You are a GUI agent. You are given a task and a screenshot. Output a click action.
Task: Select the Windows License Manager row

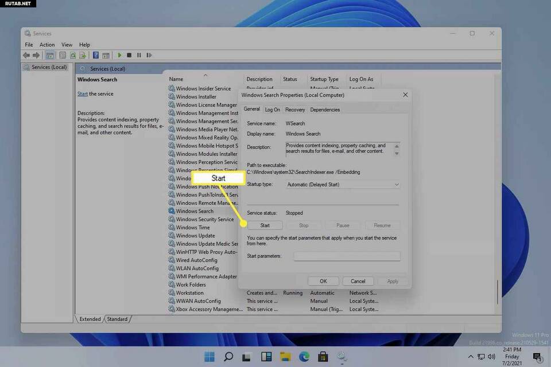click(206, 105)
